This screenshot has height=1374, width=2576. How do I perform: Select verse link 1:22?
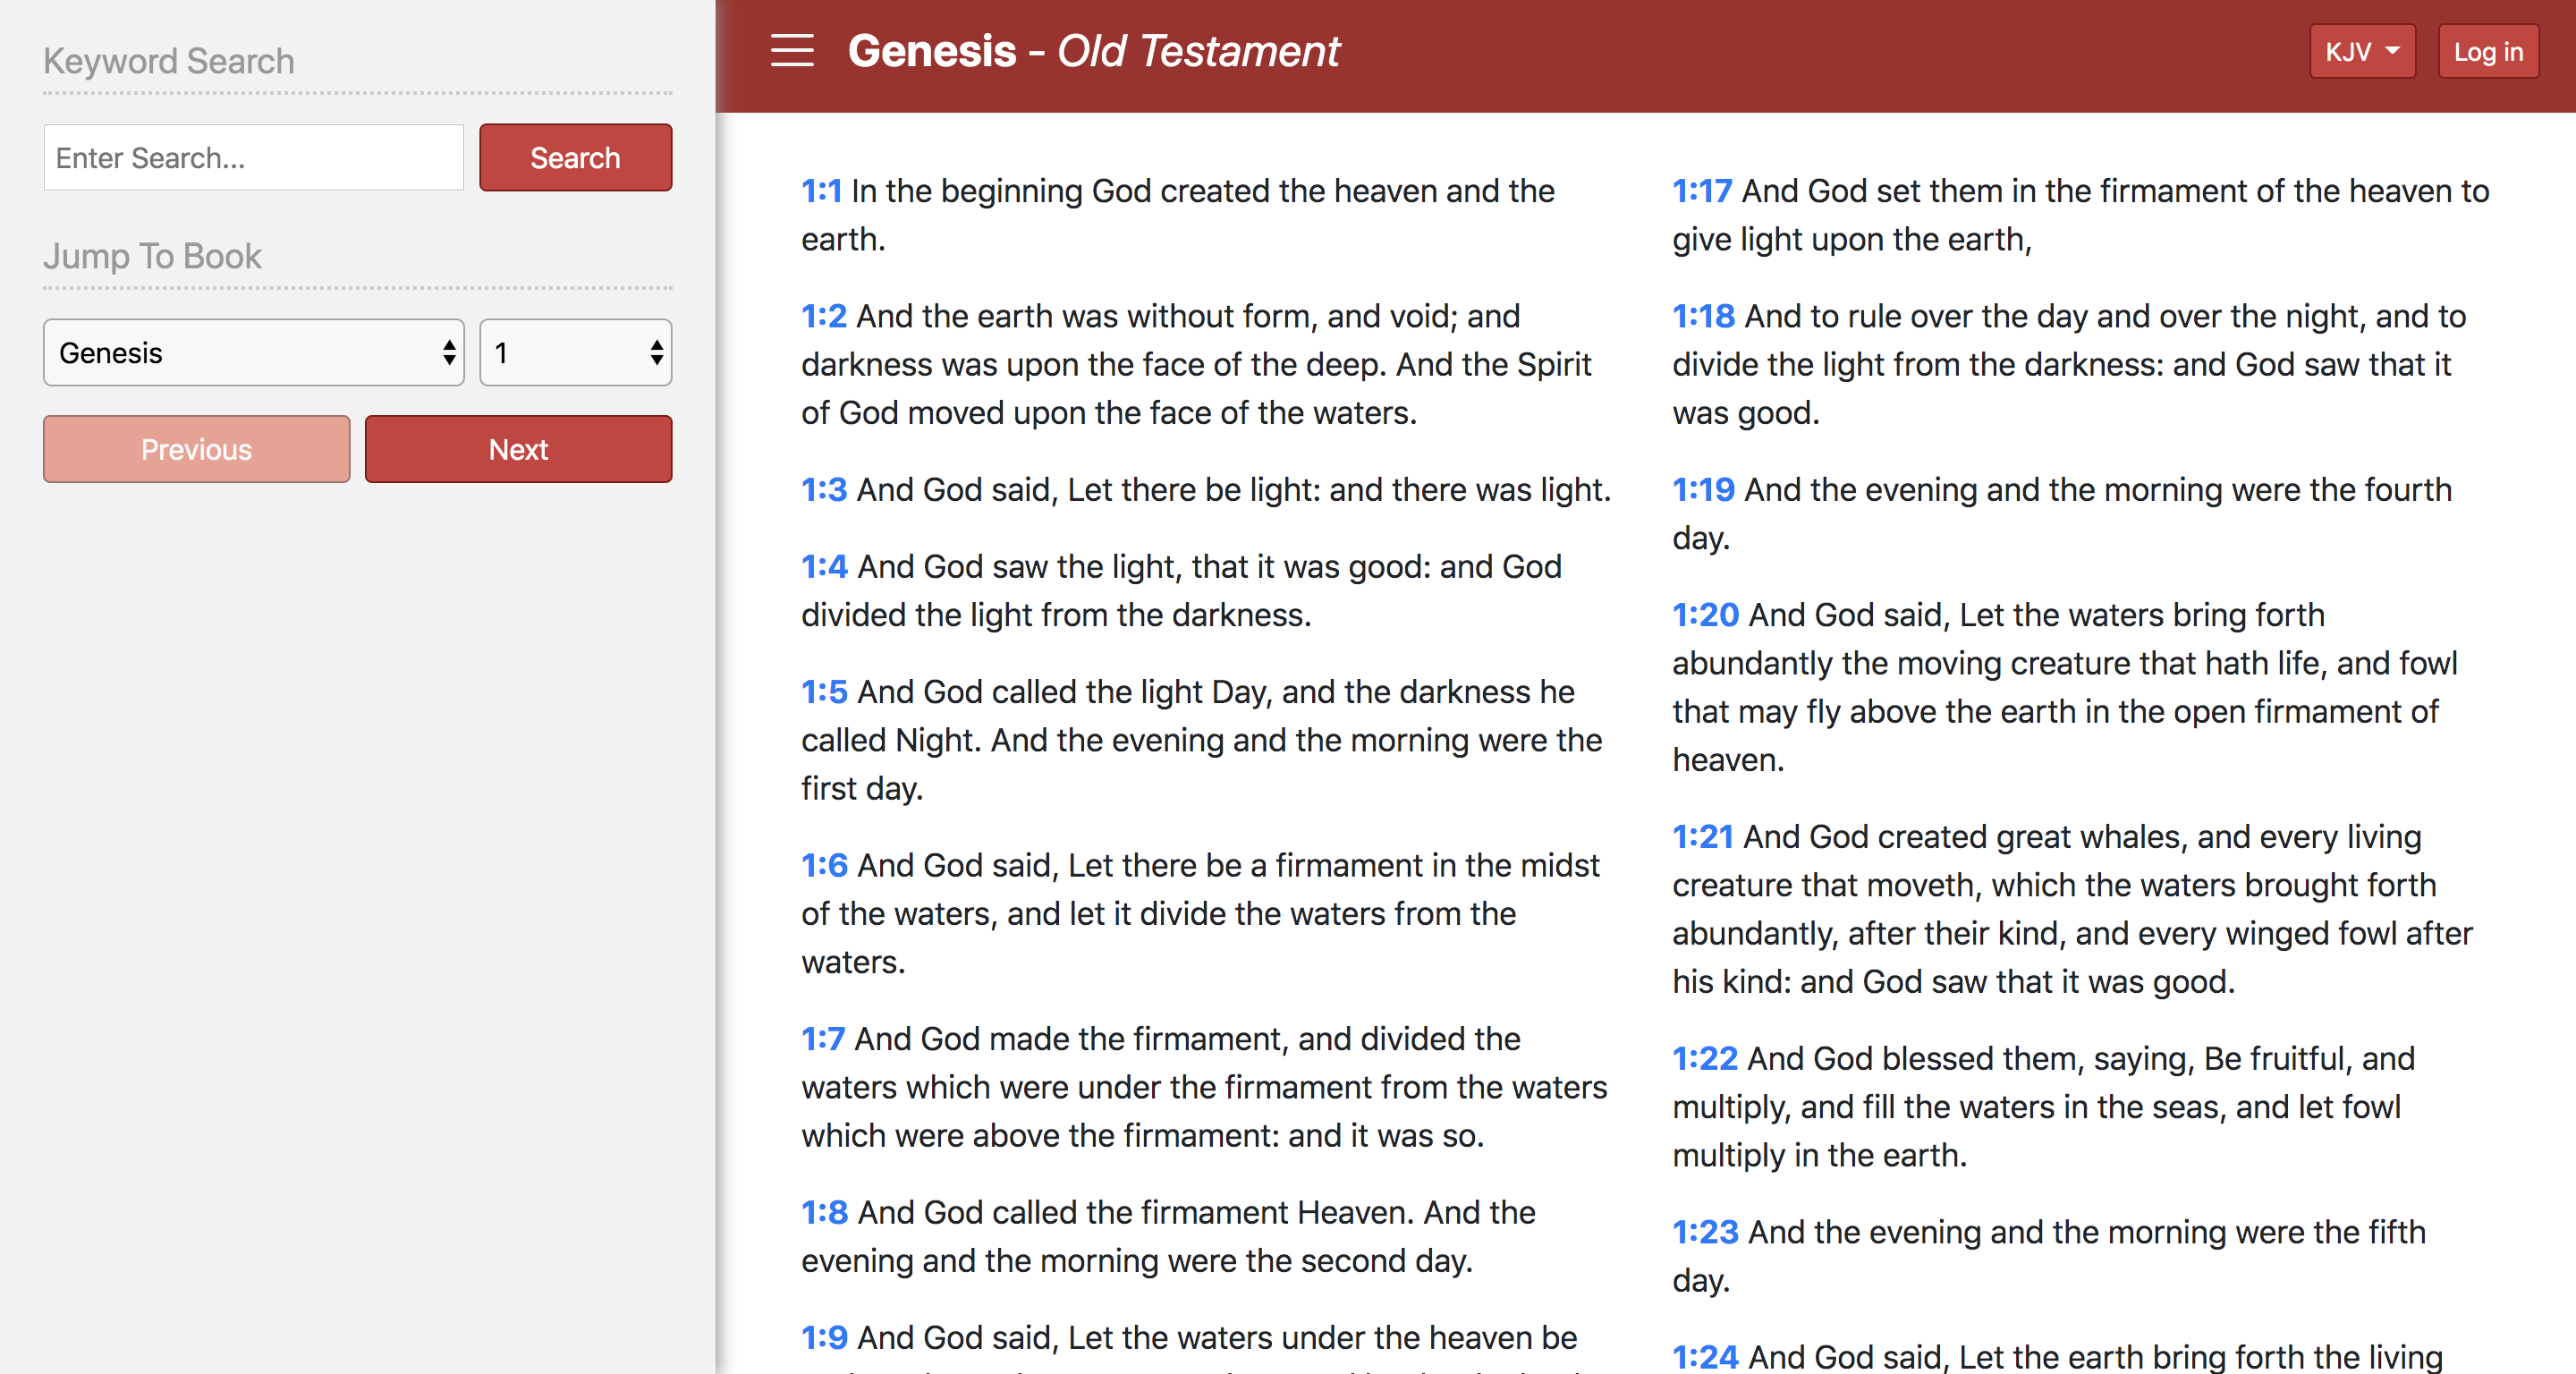point(1705,1059)
